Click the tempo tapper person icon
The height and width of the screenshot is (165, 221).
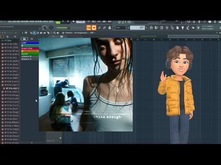[188, 28]
